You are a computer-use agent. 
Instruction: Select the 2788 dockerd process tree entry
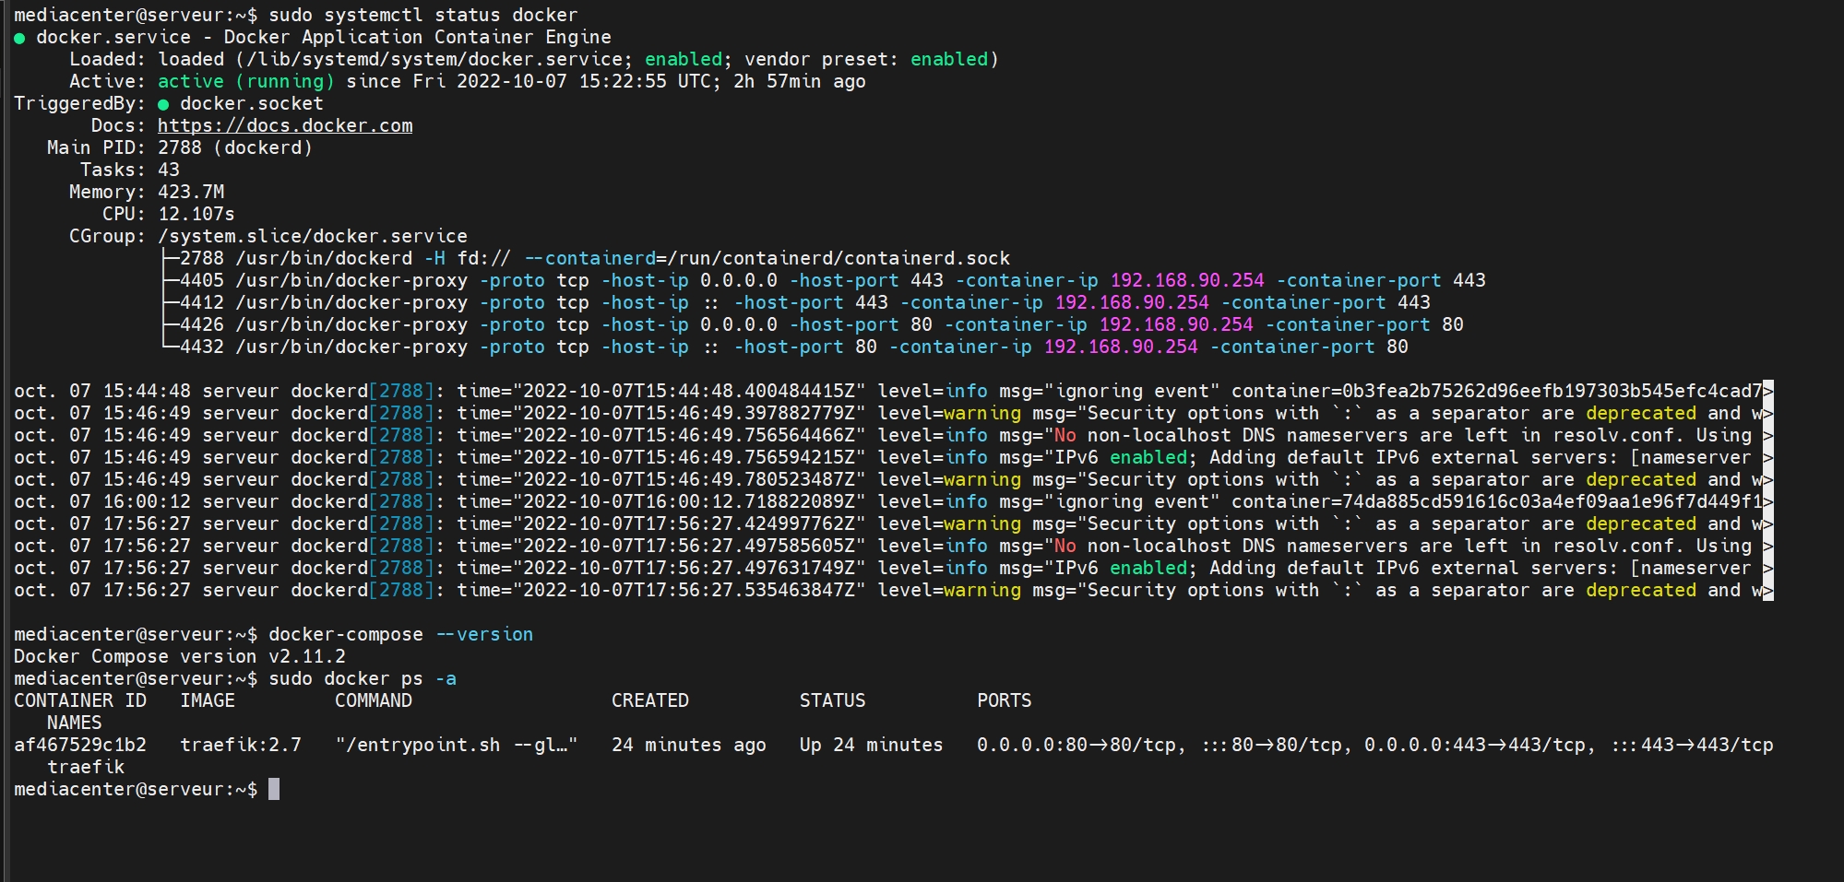(x=594, y=259)
